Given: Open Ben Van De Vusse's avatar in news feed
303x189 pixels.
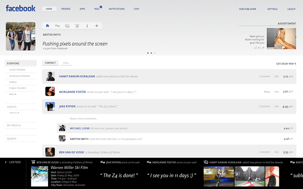Looking at the screenshot, I should click(50, 152).
